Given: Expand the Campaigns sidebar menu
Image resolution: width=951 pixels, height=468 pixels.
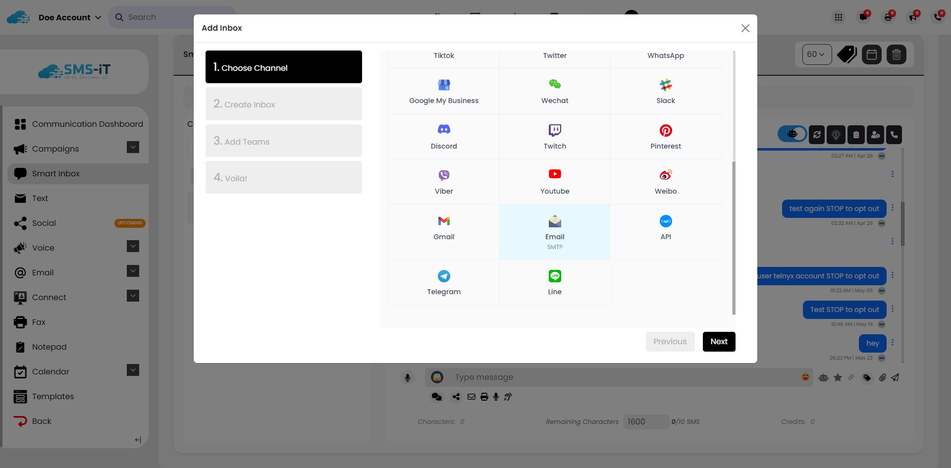Looking at the screenshot, I should click(x=133, y=148).
